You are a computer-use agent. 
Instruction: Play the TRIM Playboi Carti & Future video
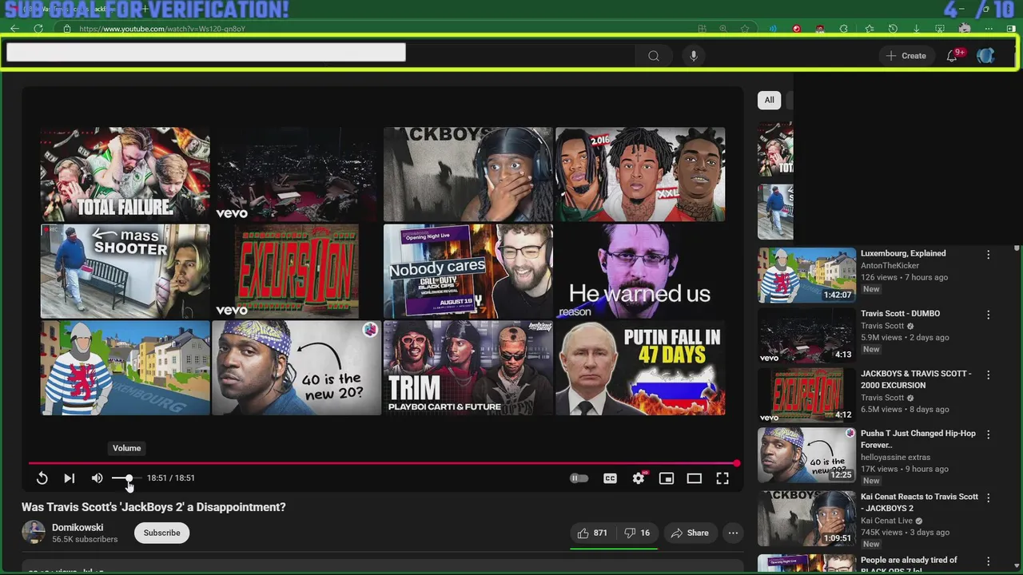468,367
